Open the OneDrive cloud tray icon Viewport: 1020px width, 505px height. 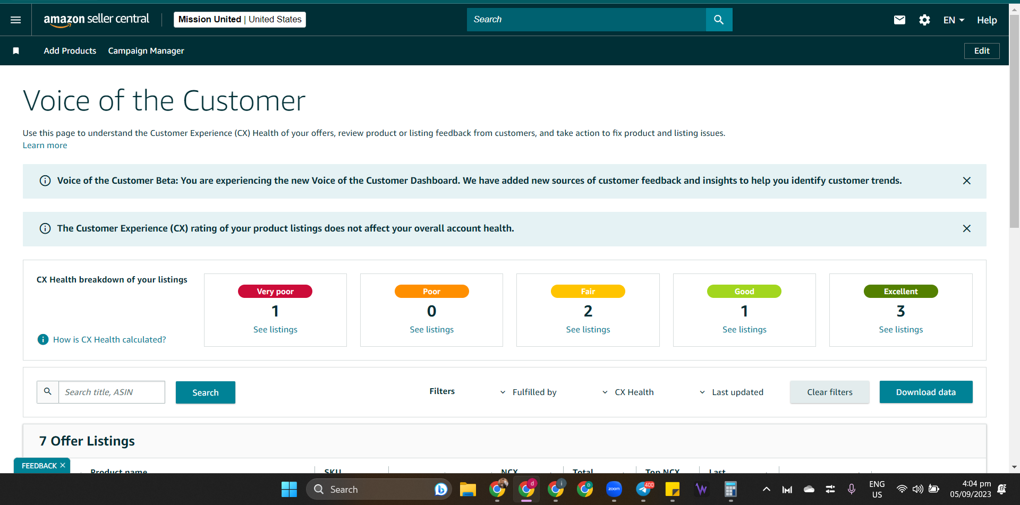(809, 489)
